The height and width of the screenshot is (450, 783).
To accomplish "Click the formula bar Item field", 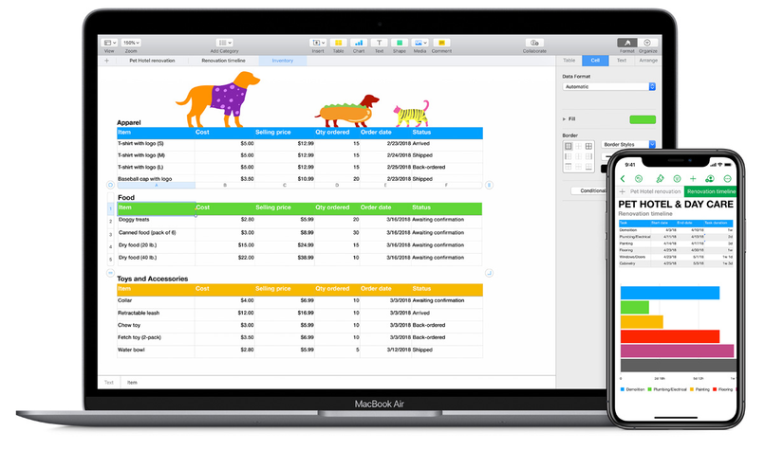I will 338,383.
